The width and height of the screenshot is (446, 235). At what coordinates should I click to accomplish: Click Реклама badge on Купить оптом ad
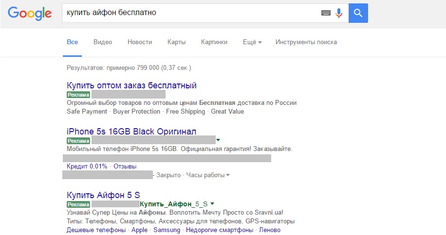click(78, 95)
